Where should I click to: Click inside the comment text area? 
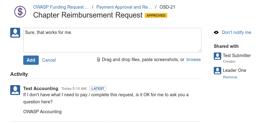tap(112, 40)
